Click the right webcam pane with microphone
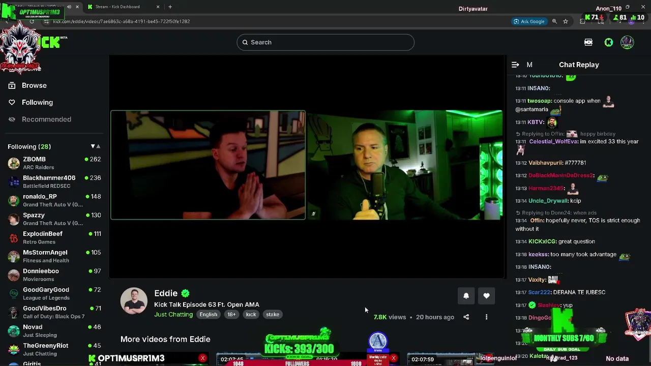Screen dimensions: 651x366 405,165
